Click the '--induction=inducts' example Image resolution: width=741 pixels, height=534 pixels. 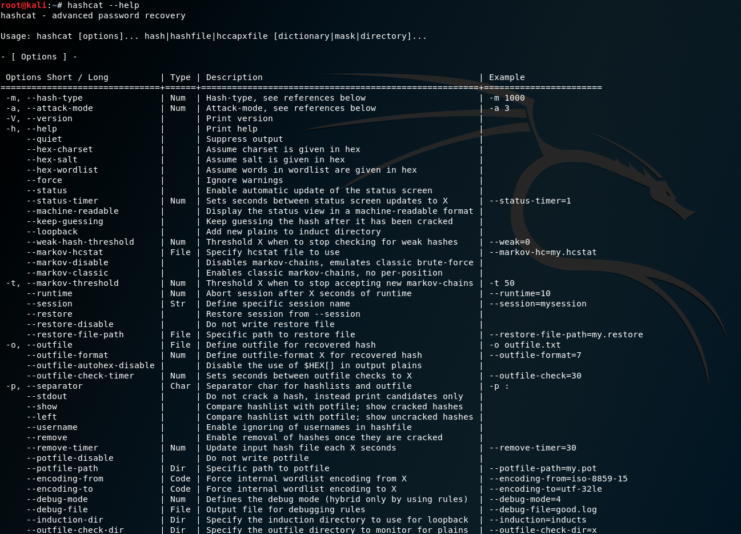(x=538, y=520)
